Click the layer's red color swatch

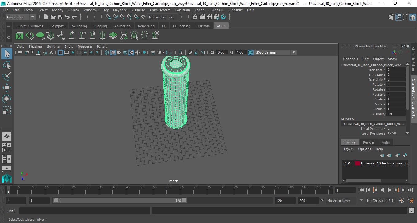coord(357,163)
